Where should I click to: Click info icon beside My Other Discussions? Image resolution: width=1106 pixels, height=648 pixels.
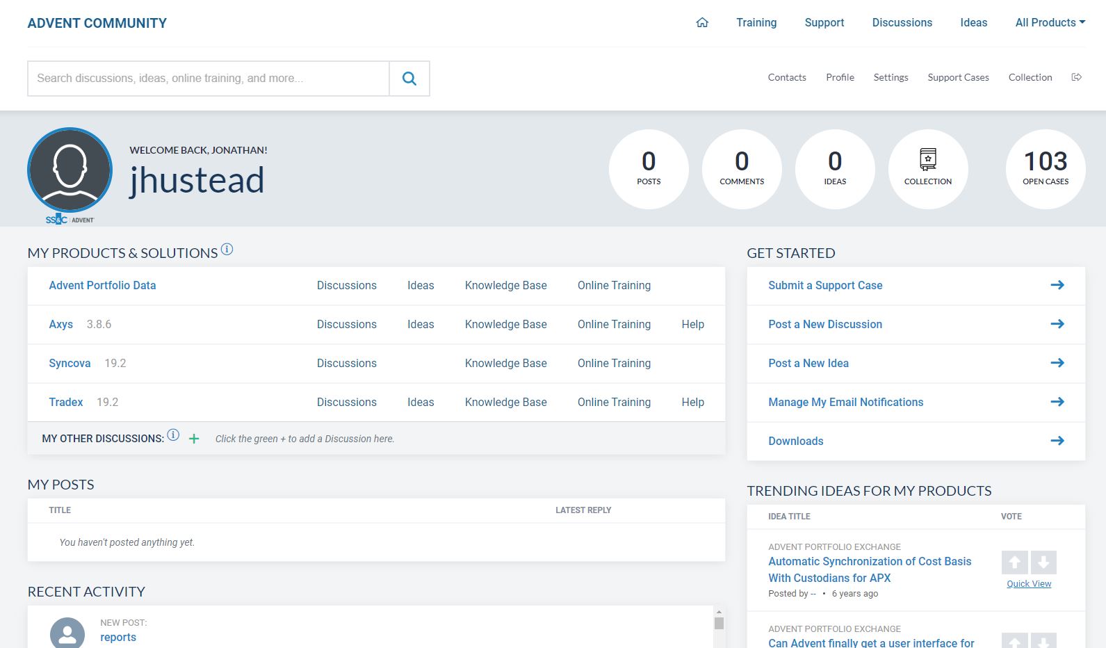(x=173, y=436)
